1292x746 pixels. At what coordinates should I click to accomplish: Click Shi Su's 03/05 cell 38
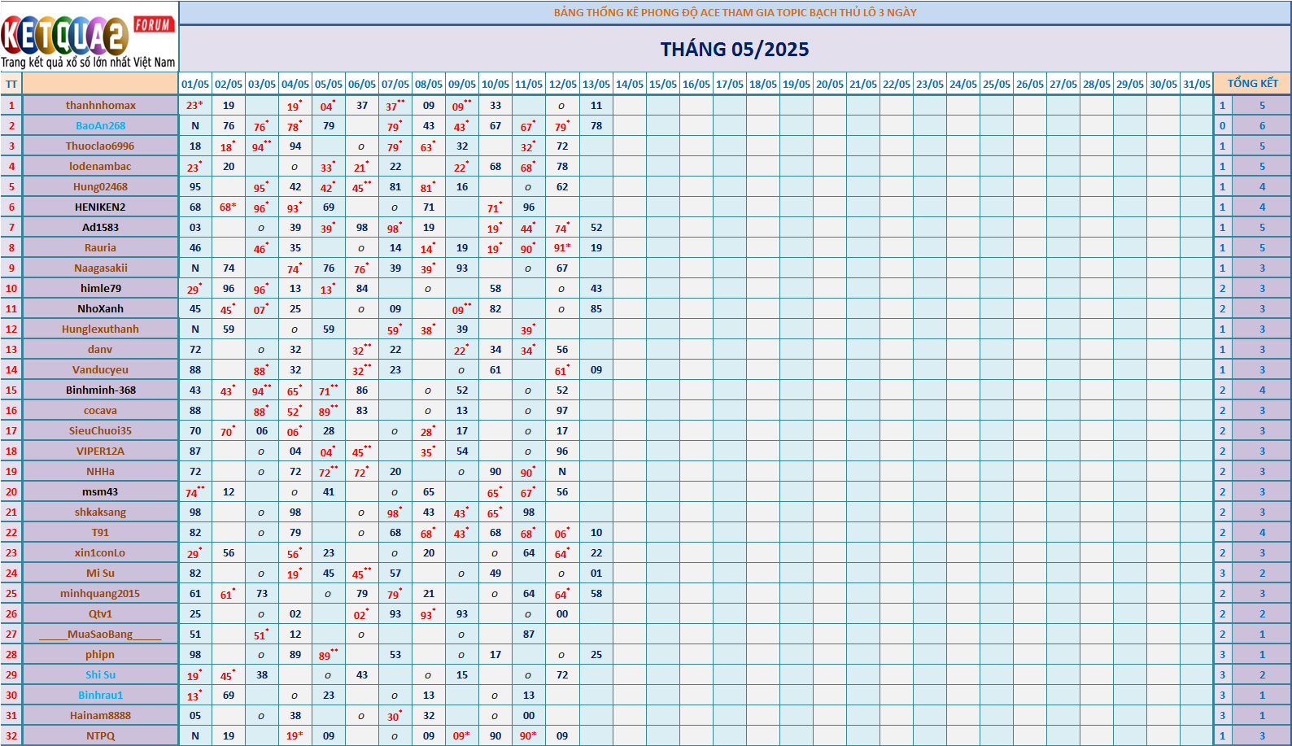point(262,674)
